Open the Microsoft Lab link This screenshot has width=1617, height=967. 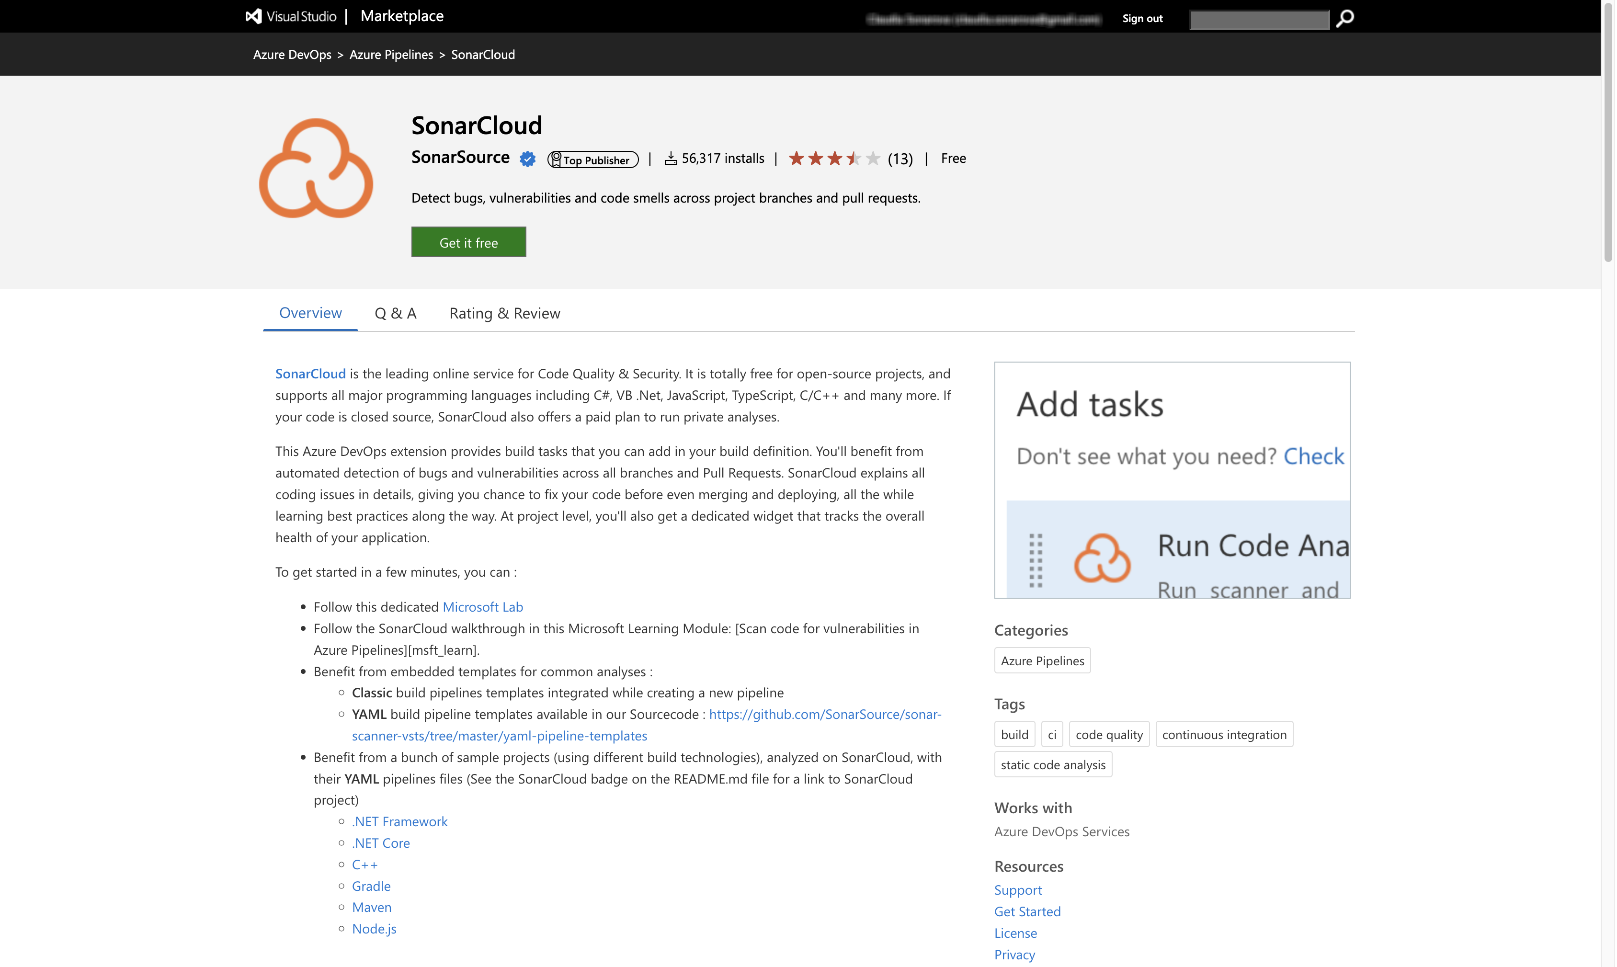(483, 607)
